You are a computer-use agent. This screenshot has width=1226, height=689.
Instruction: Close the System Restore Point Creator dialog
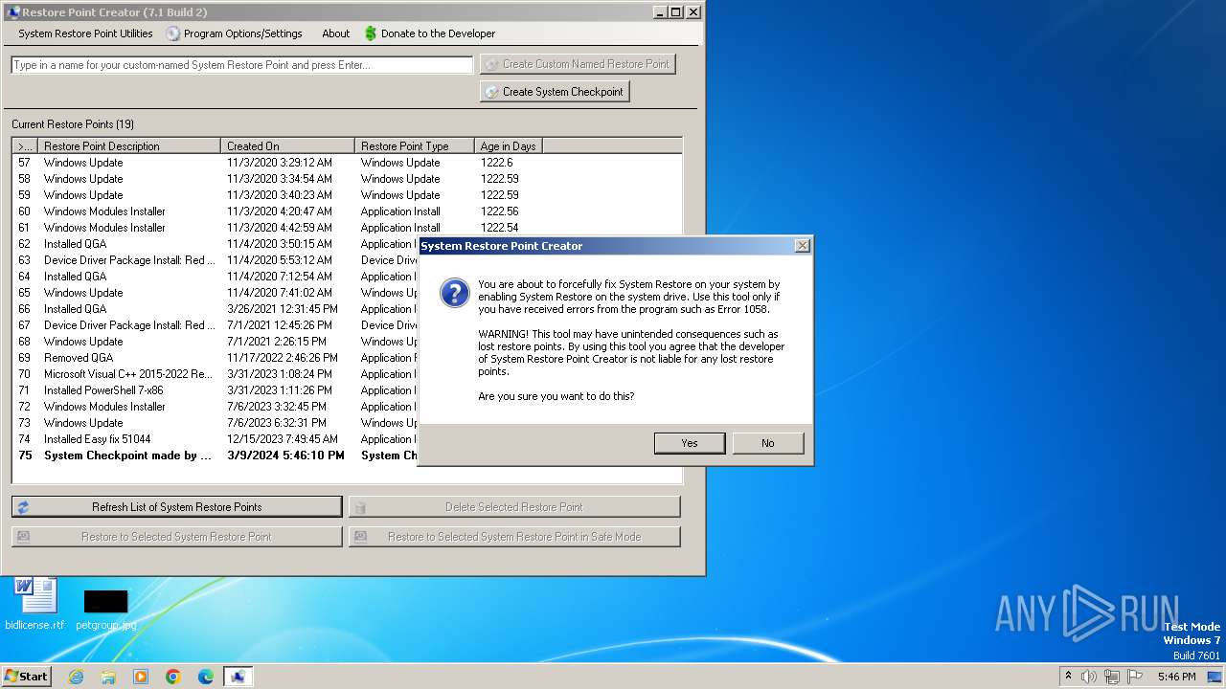coord(803,246)
